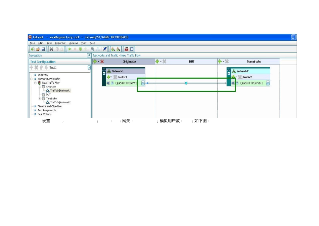The height and width of the screenshot is (226, 319).
Task: Open the Reporter menu
Action: [x=60, y=43]
